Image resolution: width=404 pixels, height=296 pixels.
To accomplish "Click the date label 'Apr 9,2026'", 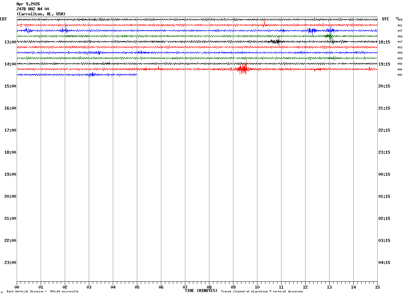I will (28, 4).
